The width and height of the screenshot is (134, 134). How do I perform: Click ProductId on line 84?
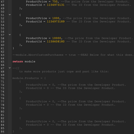click(x=34, y=125)
